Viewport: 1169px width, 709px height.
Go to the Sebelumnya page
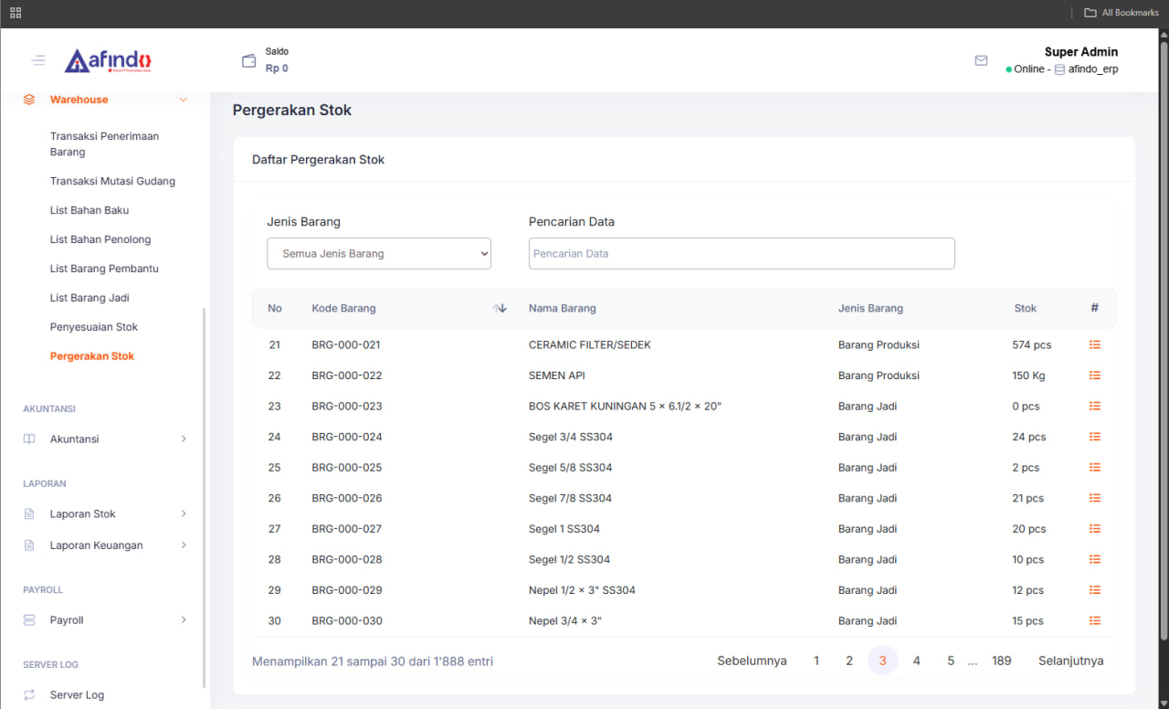coord(752,661)
